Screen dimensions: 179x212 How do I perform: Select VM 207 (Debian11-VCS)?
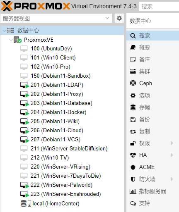click(56, 140)
